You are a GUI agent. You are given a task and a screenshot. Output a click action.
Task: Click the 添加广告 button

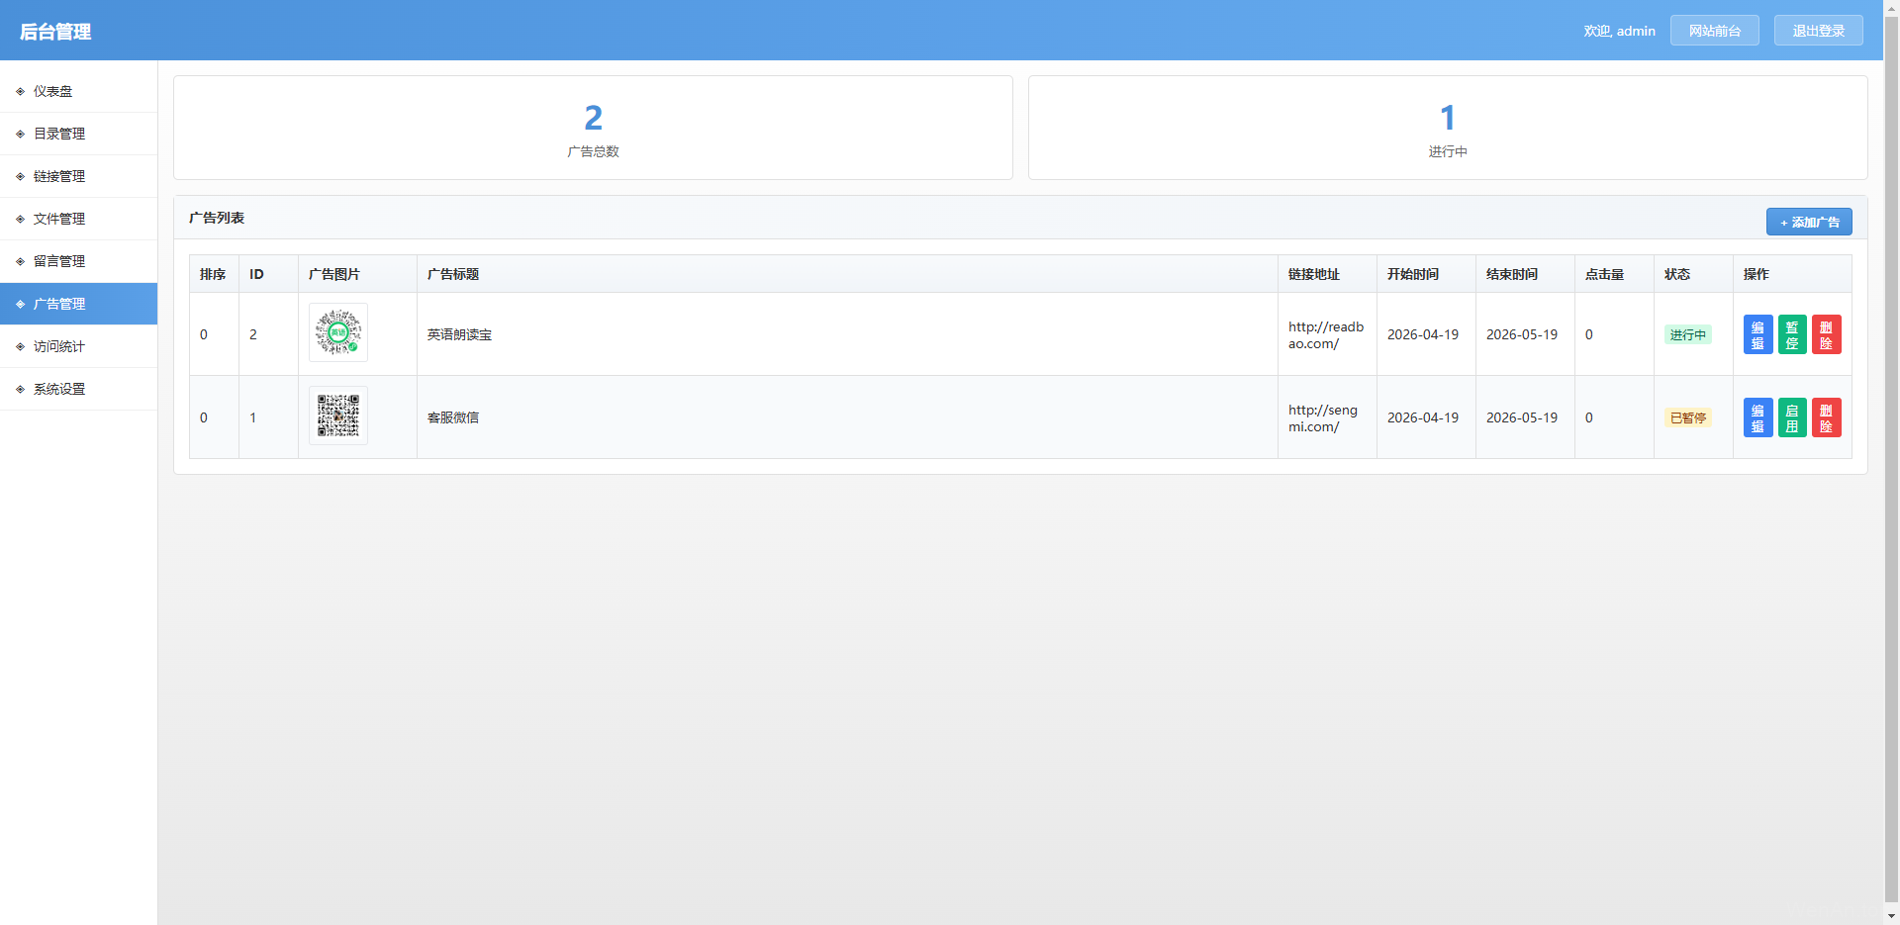pyautogui.click(x=1809, y=222)
